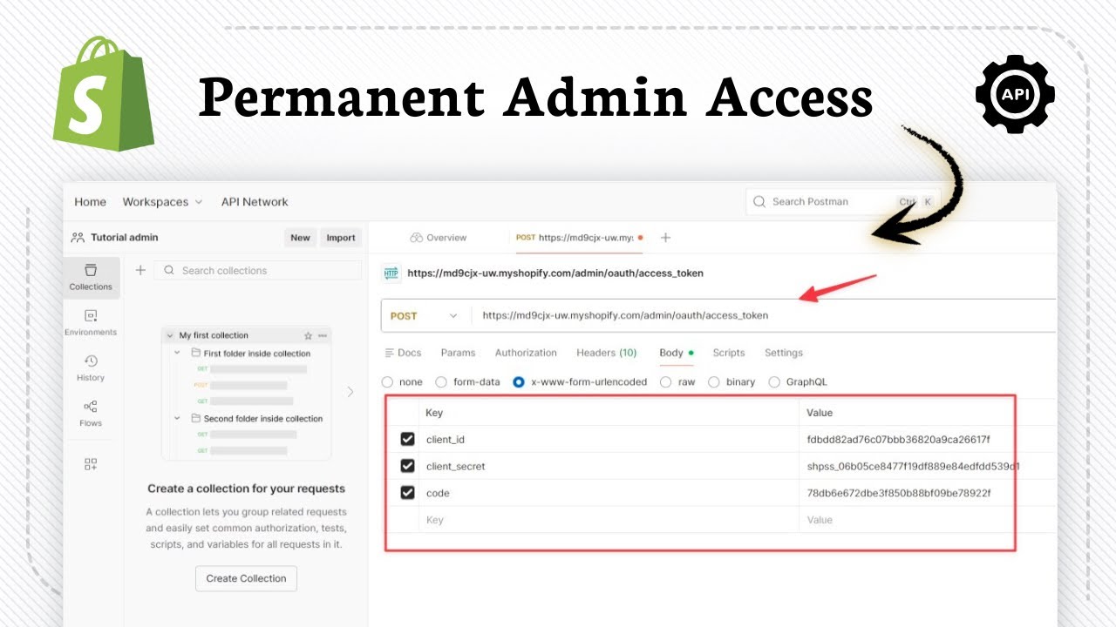Toggle the client_id row checkbox

[x=407, y=439]
